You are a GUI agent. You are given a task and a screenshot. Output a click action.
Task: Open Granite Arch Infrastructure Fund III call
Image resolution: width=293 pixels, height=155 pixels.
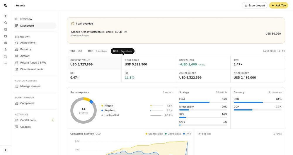click(x=176, y=34)
